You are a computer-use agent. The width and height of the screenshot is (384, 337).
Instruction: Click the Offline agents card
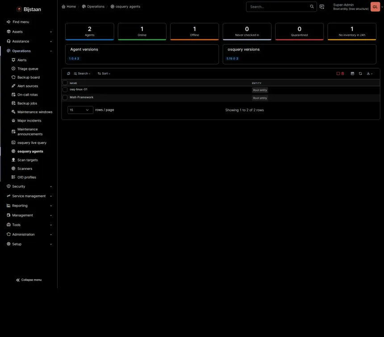[194, 31]
